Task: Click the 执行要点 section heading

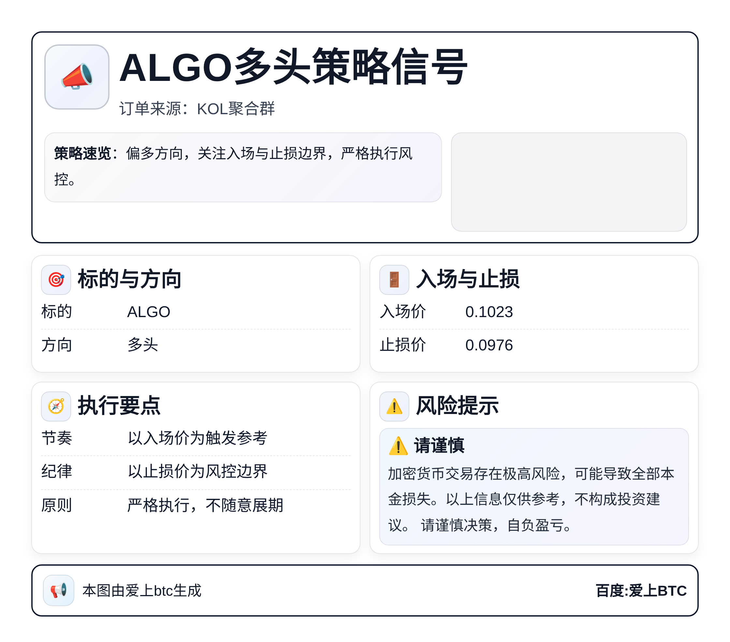Action: [x=119, y=406]
